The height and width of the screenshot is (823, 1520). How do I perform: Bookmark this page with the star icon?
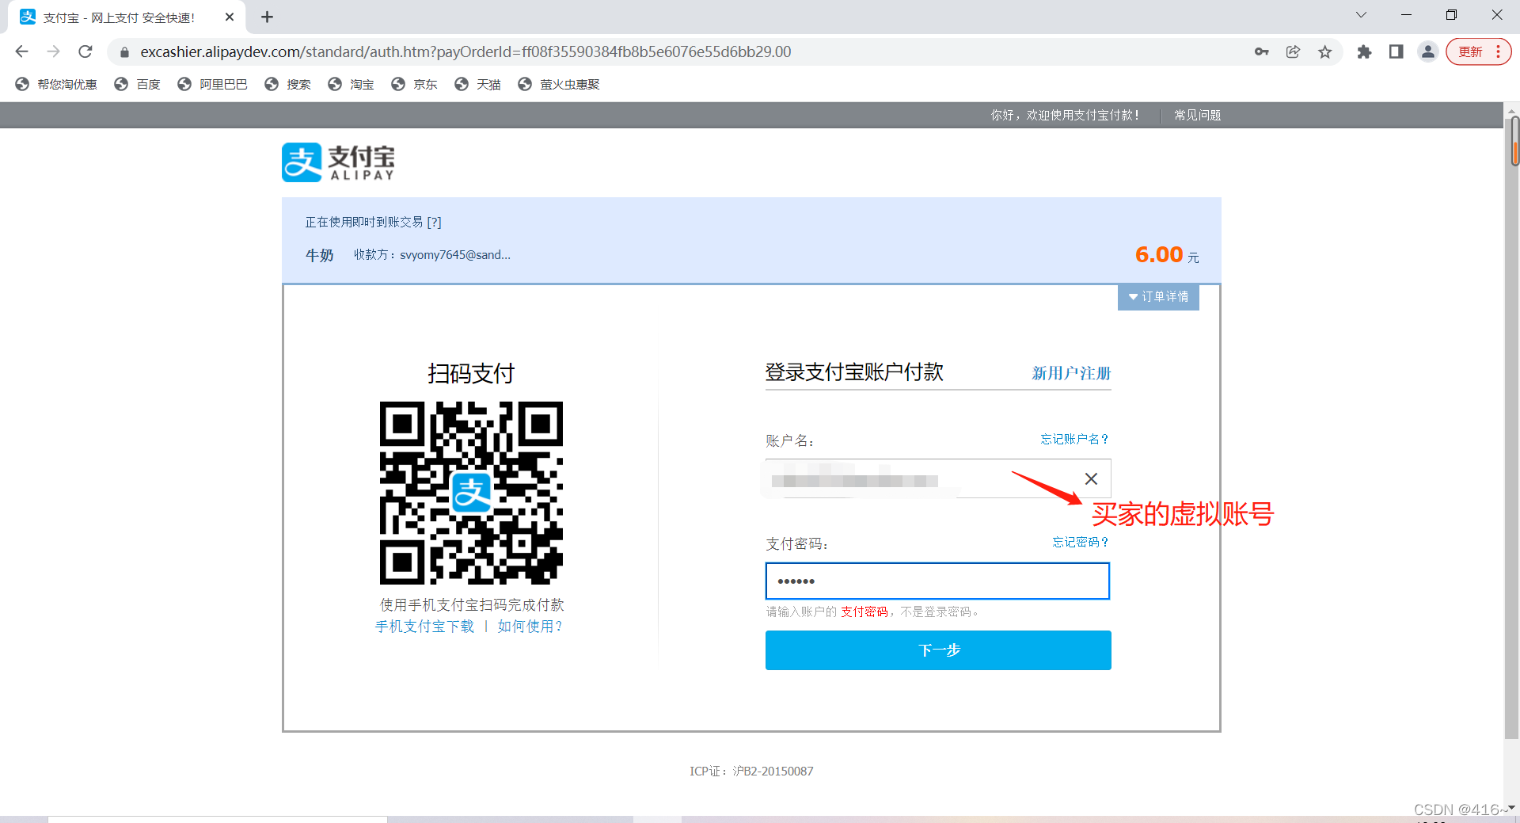click(1324, 51)
